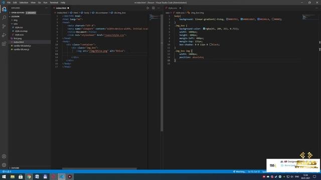The width and height of the screenshot is (321, 180).
Task: Click the rgba background-color swatch on line 5
Action: click(204, 29)
